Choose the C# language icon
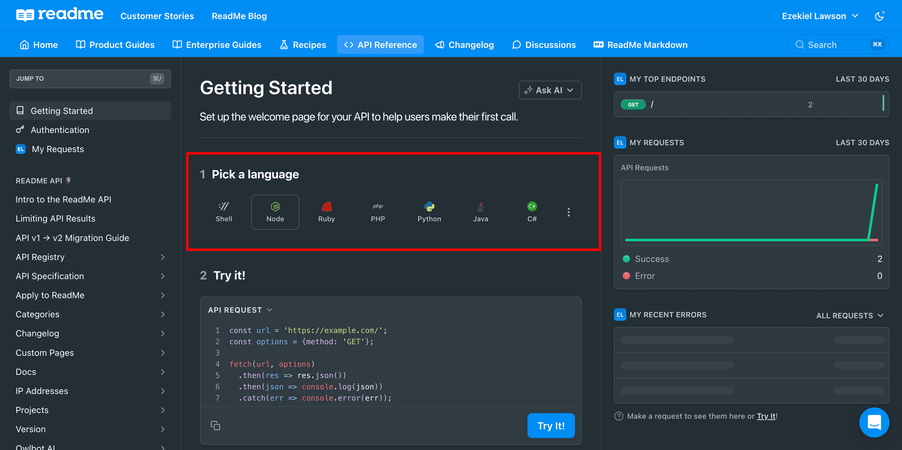The width and height of the screenshot is (902, 450). [x=531, y=212]
